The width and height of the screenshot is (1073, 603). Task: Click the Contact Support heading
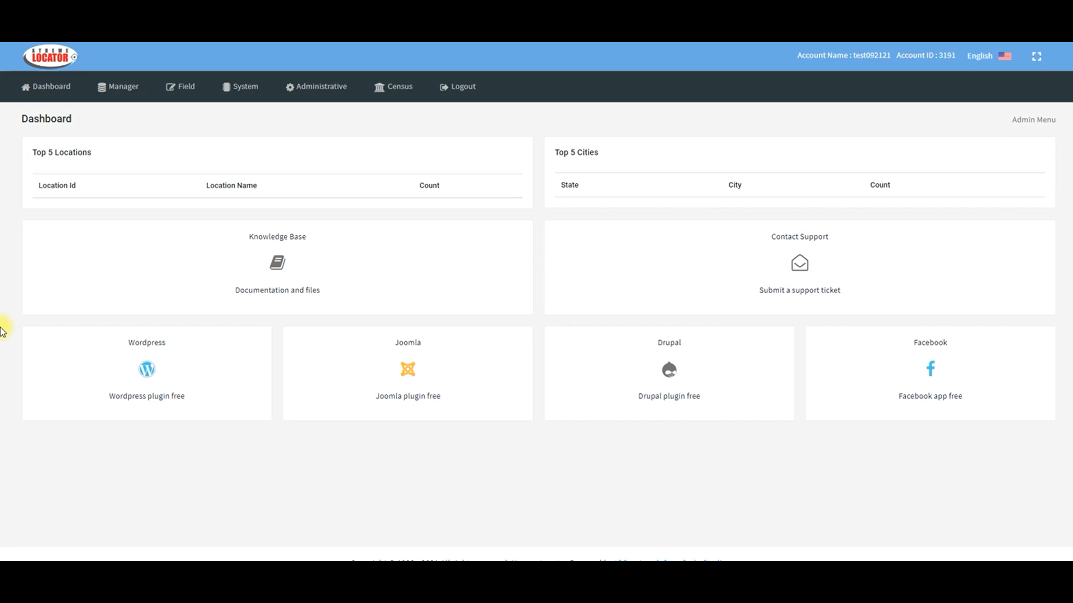pyautogui.click(x=800, y=237)
